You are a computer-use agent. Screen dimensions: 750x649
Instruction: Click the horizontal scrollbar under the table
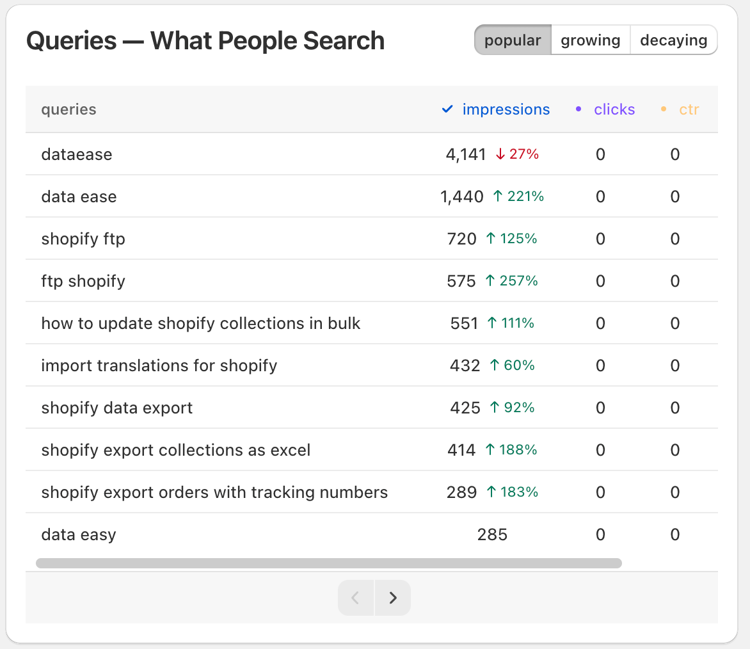(x=329, y=563)
